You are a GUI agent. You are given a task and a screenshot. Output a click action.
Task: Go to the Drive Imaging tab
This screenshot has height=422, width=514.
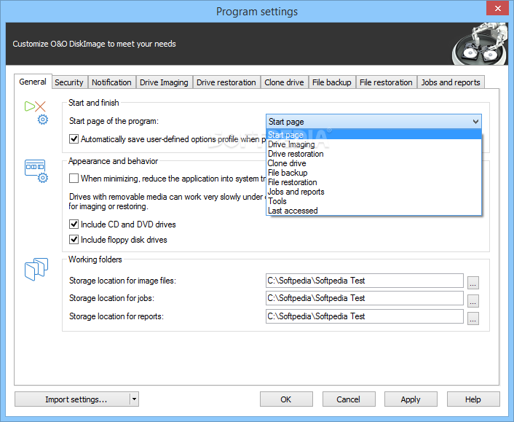click(164, 82)
